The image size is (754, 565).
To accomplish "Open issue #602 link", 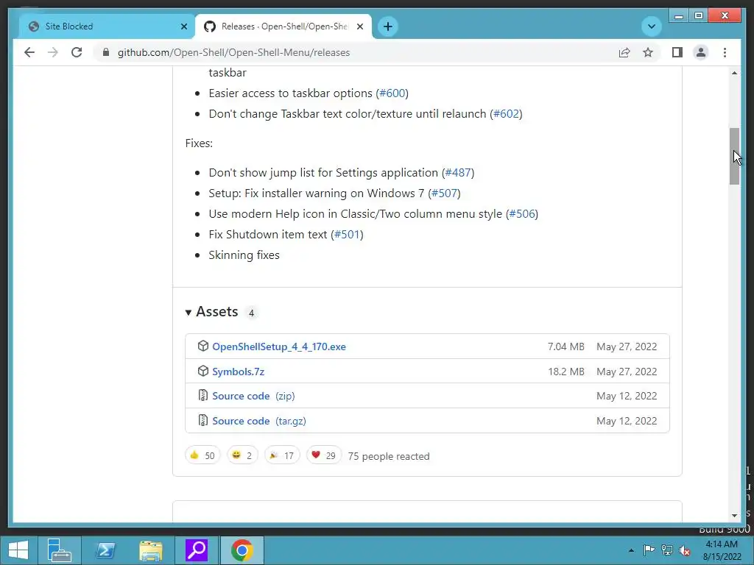I will coord(507,114).
